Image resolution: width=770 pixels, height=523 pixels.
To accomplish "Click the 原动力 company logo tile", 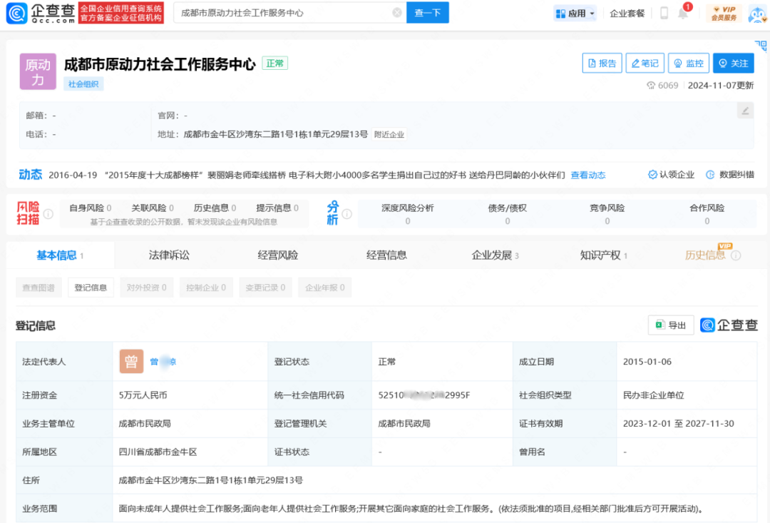I will click(x=38, y=72).
